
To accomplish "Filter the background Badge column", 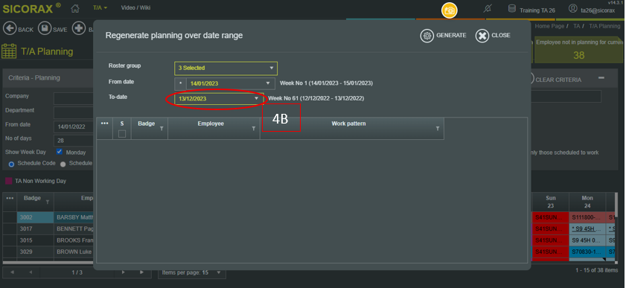I will [48, 202].
